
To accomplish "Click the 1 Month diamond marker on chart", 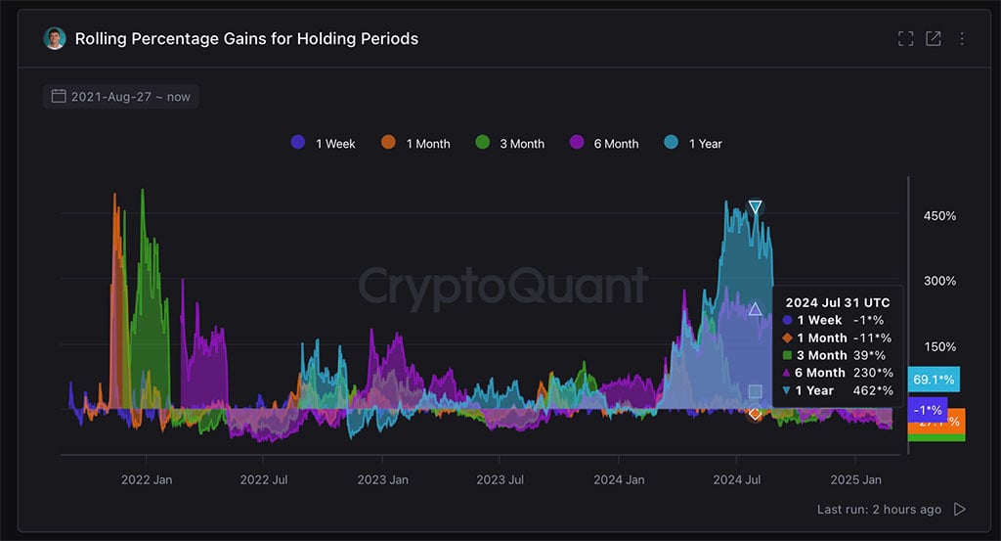I will [755, 414].
